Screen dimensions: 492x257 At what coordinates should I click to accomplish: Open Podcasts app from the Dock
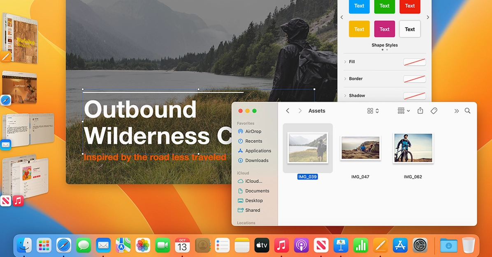coord(302,246)
